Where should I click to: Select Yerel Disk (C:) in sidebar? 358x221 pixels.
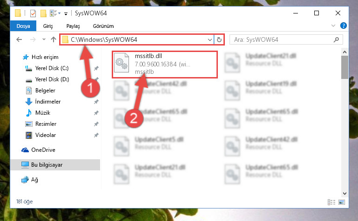[x=52, y=68]
